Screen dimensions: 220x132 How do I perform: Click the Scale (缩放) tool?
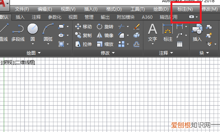click(x=105, y=44)
